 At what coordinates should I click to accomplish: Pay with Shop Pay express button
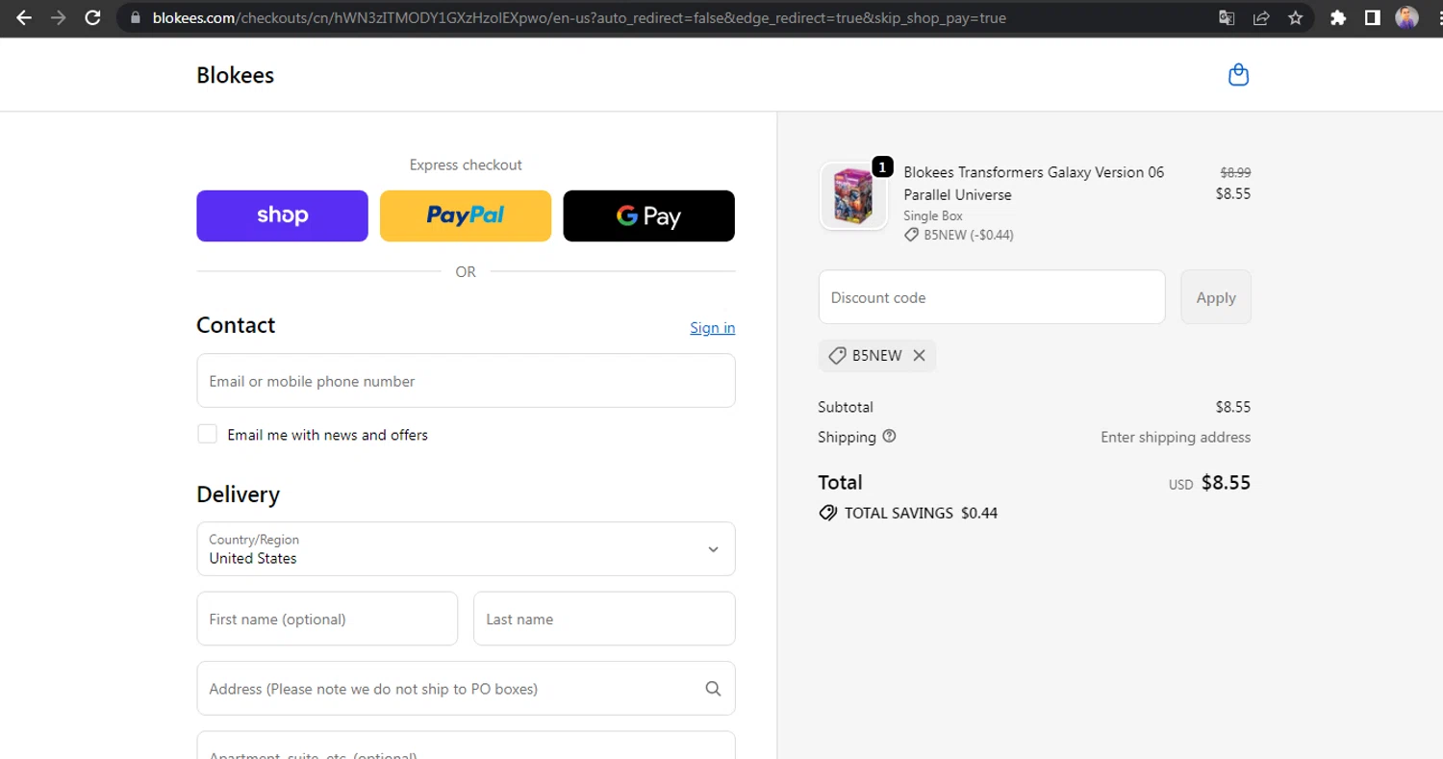click(282, 215)
